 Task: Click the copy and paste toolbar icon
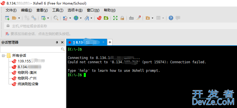[65, 18]
